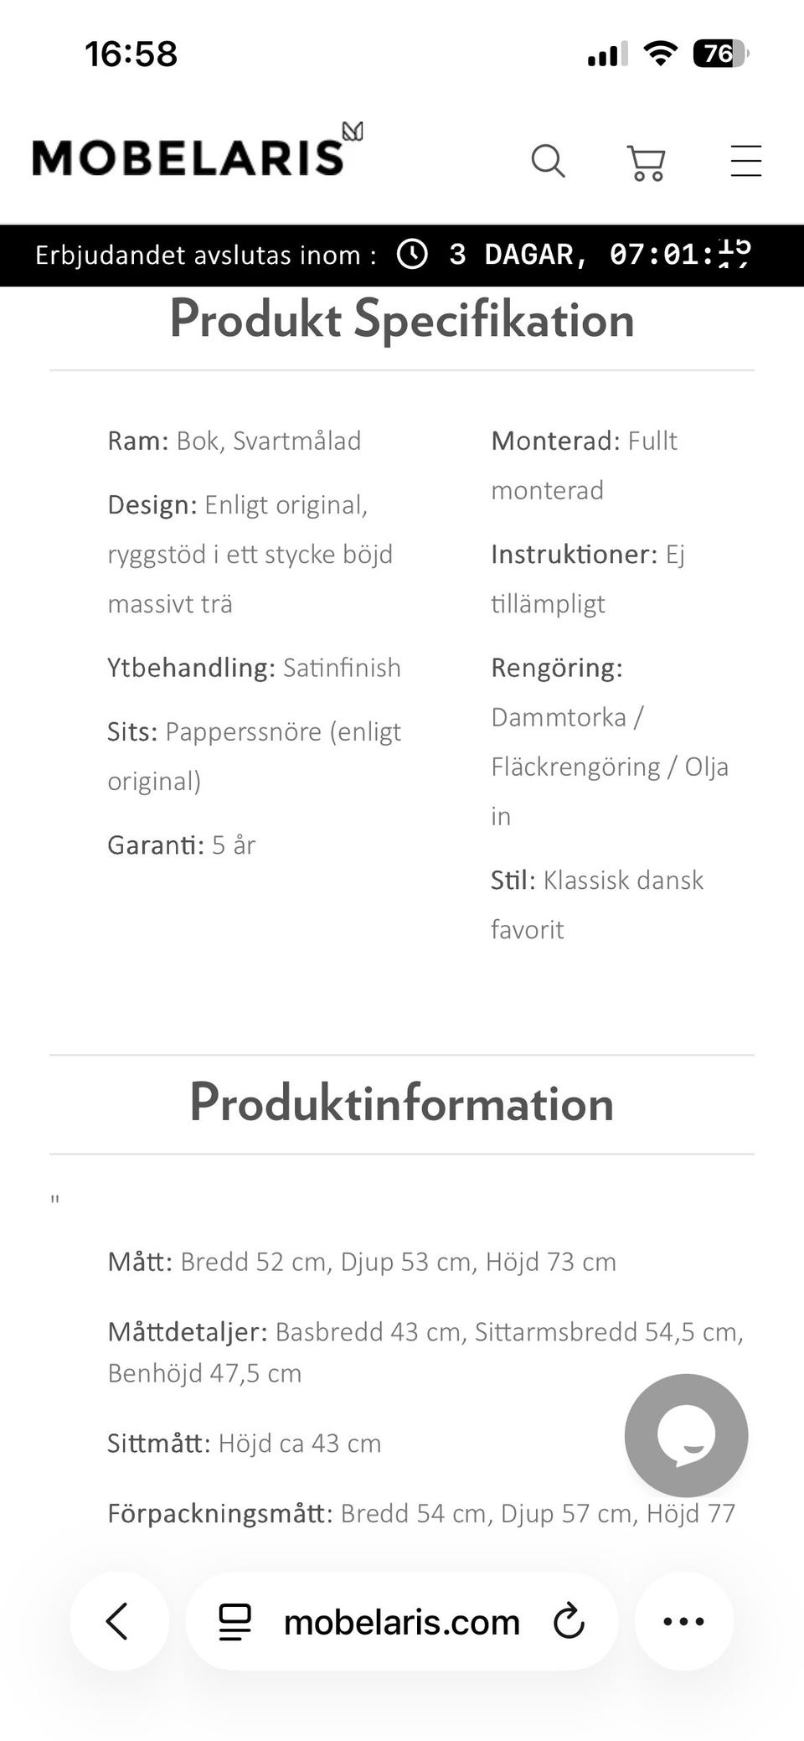Select the Garanti 5 år specification text
Screen dimensions: 804x1741
click(182, 845)
